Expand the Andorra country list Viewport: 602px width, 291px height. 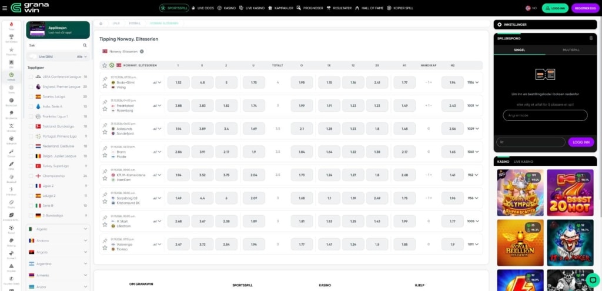(58, 240)
